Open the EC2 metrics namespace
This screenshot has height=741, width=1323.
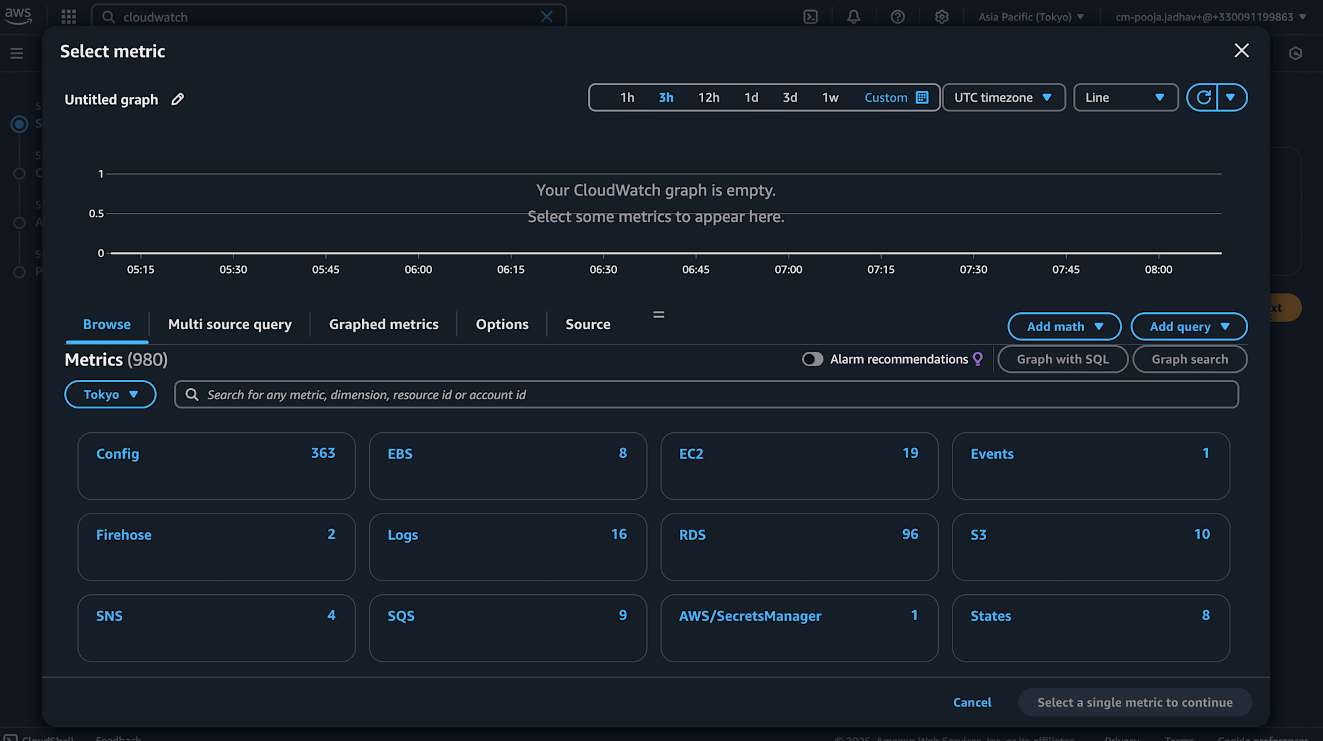[x=799, y=466]
